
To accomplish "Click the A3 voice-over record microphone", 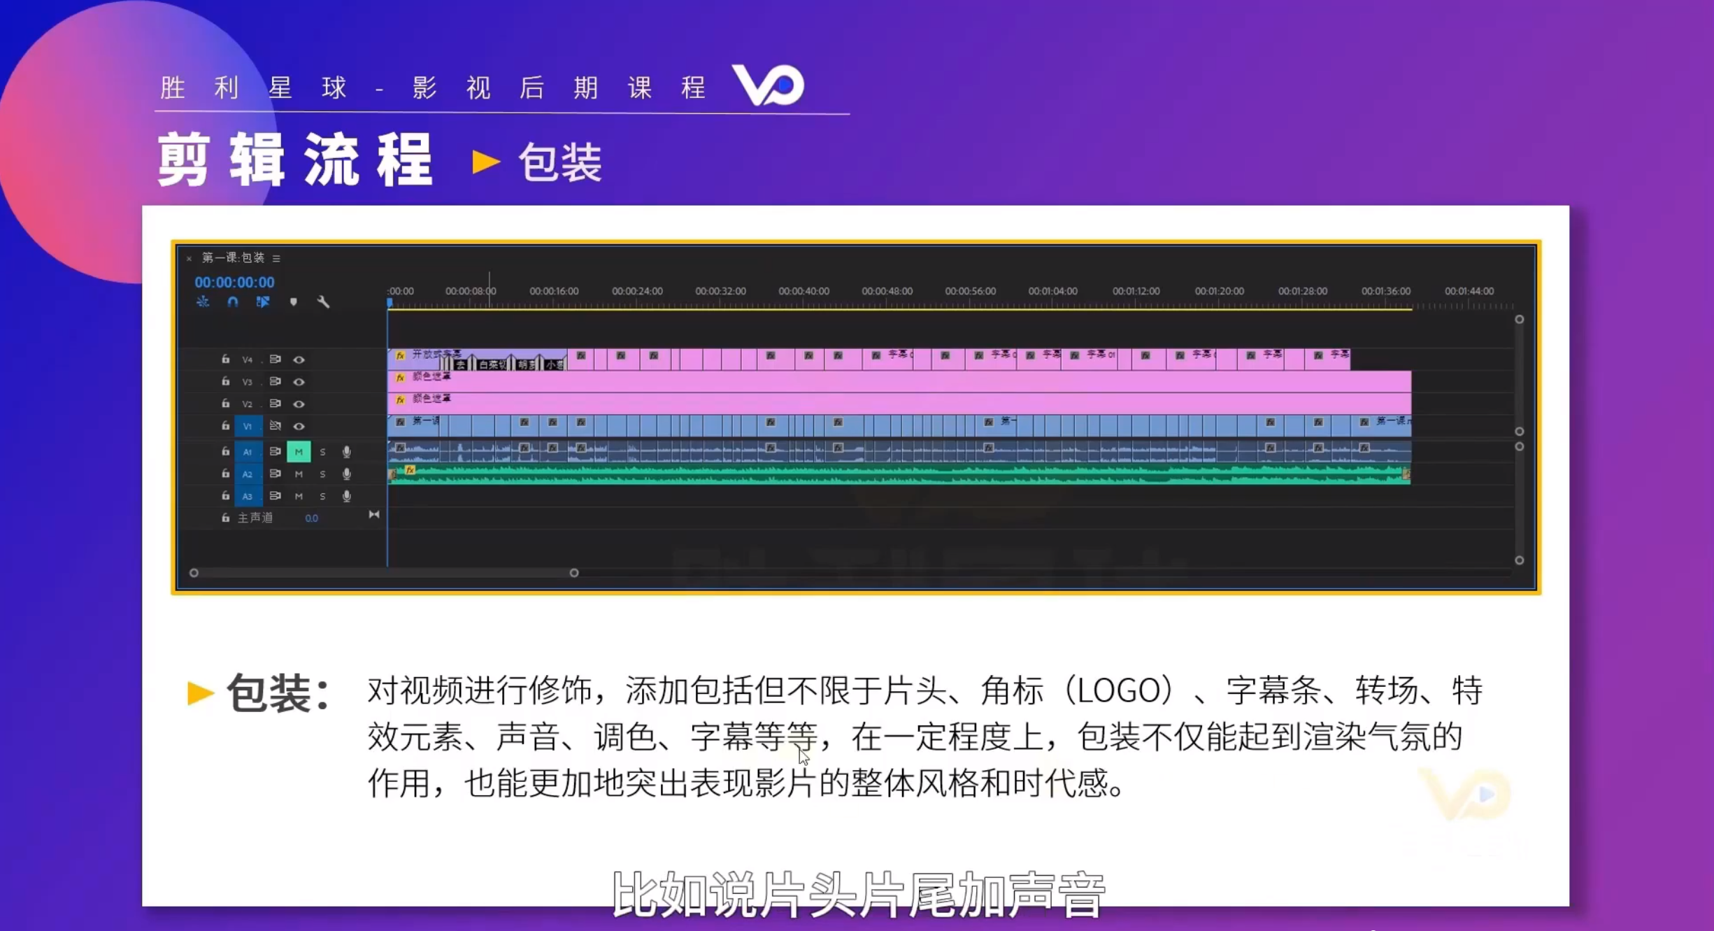I will [x=347, y=496].
